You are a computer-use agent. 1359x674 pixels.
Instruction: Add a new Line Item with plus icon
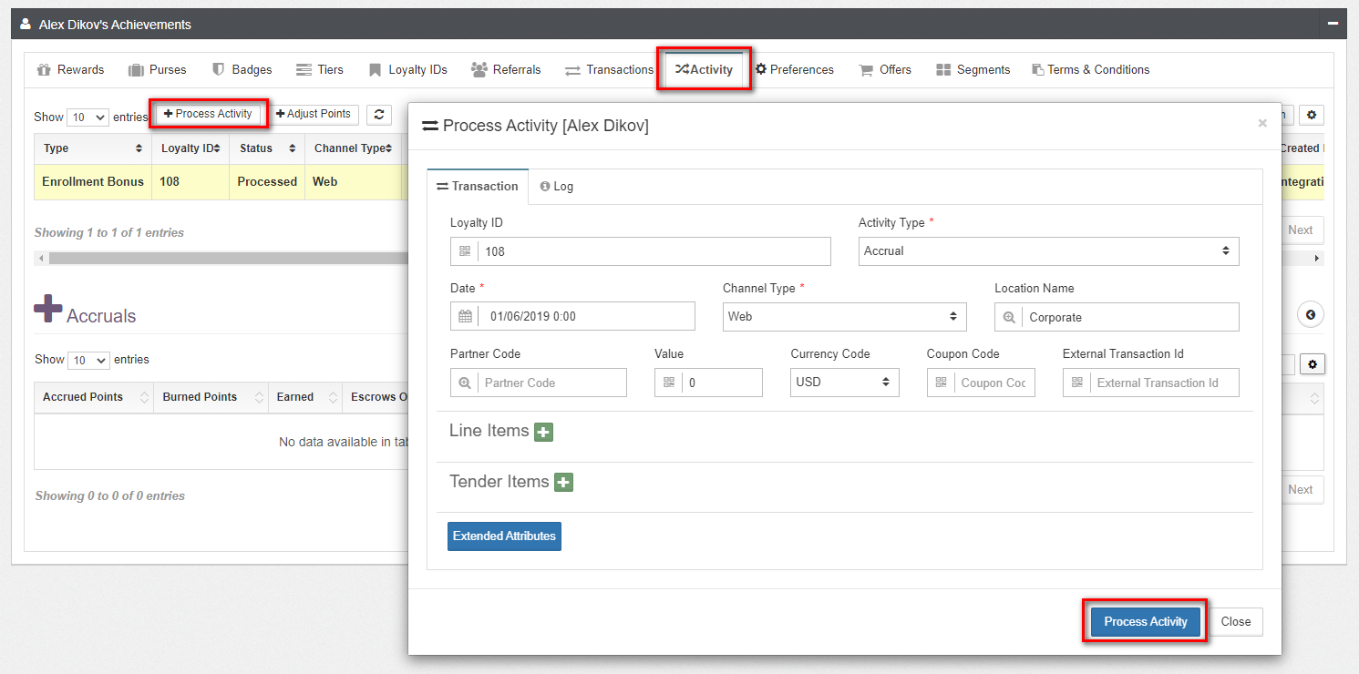(543, 433)
